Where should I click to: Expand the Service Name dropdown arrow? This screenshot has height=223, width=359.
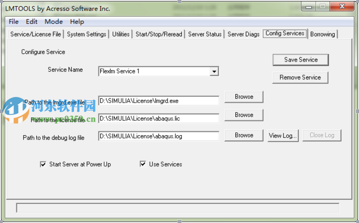[x=214, y=72]
